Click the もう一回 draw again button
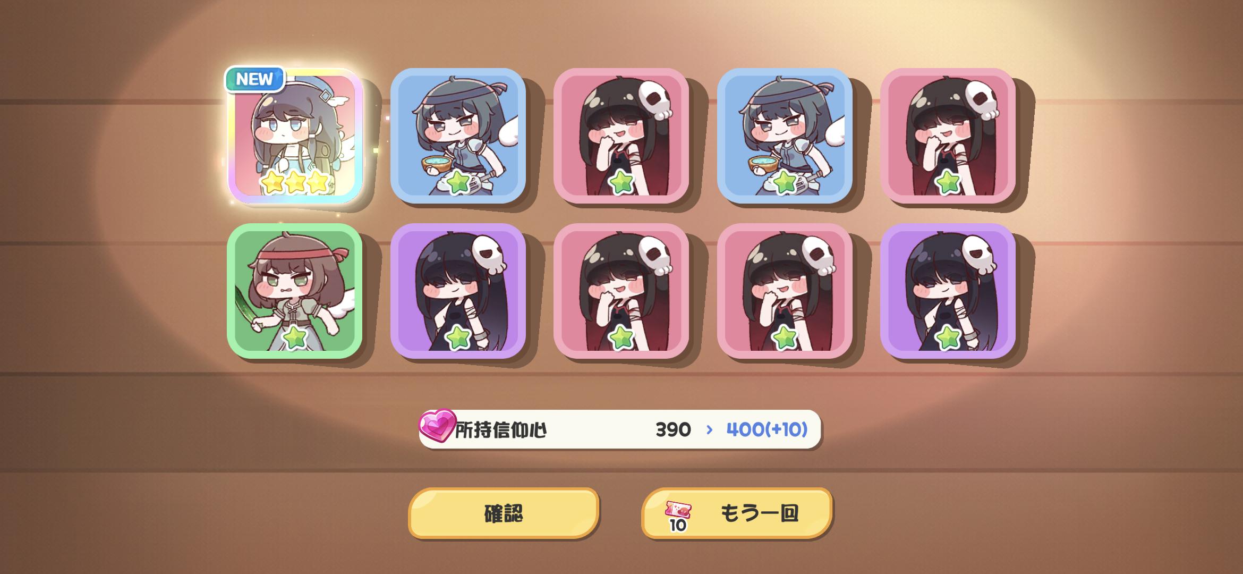Image resolution: width=1243 pixels, height=574 pixels. pyautogui.click(x=737, y=513)
